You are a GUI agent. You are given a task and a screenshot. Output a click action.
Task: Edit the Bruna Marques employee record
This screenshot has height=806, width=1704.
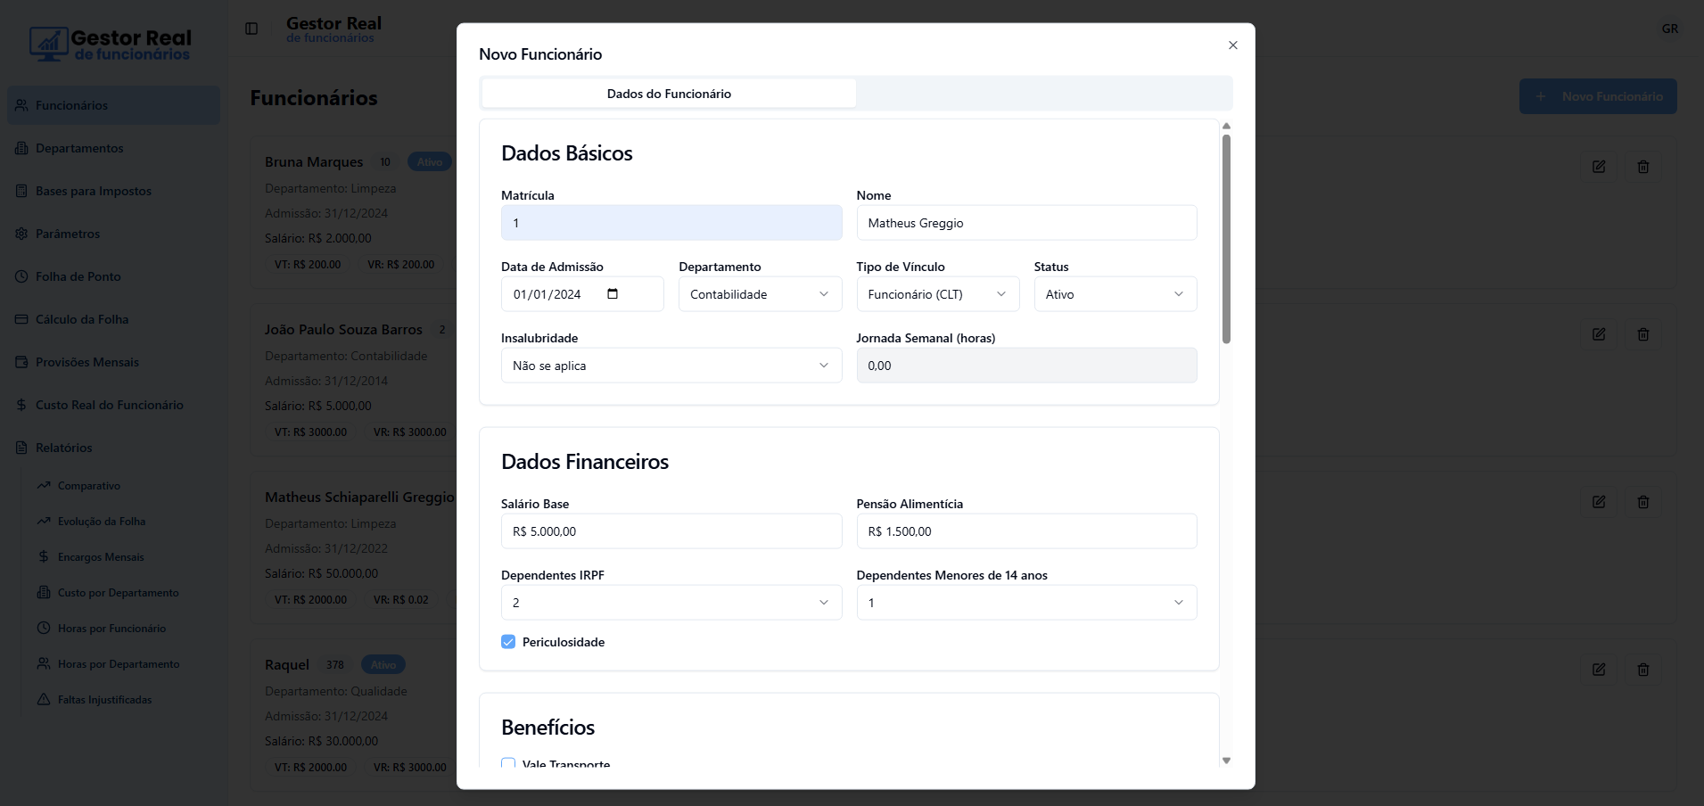[x=1599, y=167]
